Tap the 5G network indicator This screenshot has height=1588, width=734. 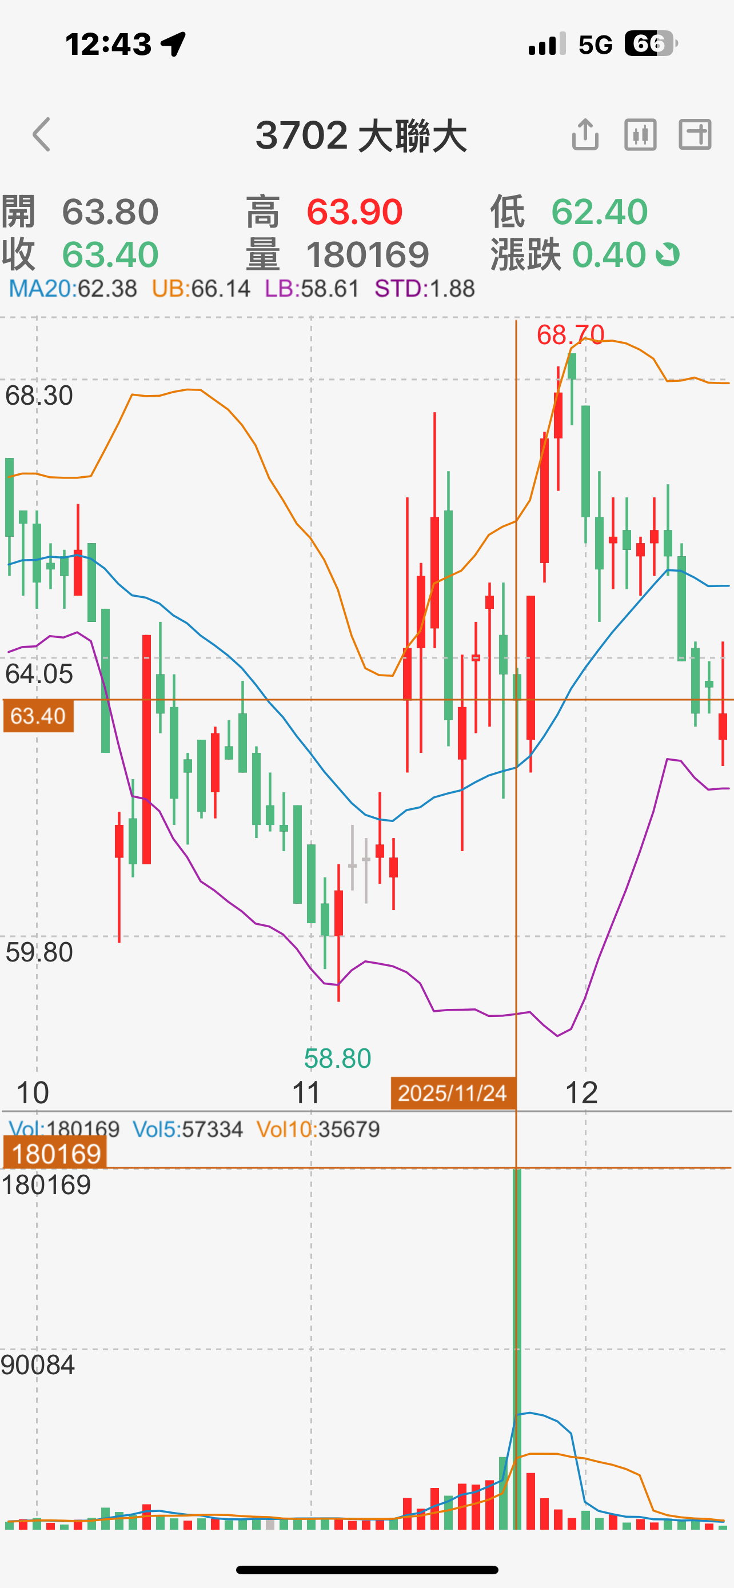595,45
